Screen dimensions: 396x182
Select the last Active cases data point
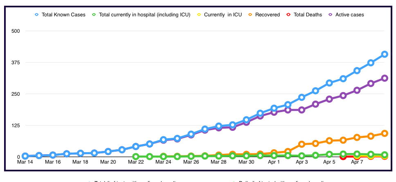[x=385, y=78]
